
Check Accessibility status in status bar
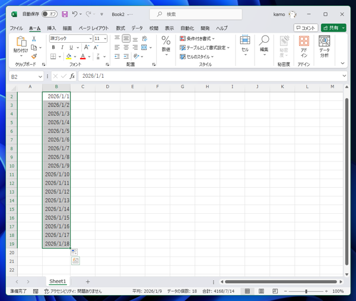[73, 291]
